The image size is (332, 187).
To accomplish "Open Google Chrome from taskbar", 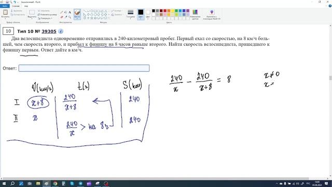I will tap(55, 183).
